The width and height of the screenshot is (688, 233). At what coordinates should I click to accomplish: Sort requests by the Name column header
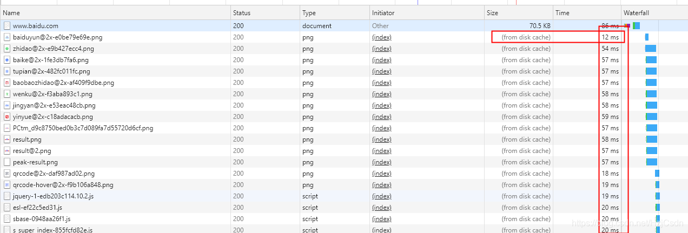click(x=115, y=13)
